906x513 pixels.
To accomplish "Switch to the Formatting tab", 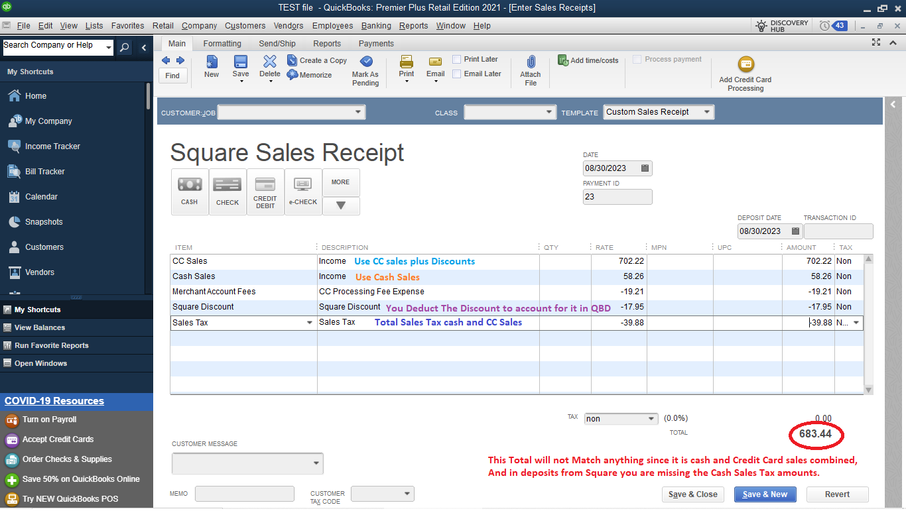I will pyautogui.click(x=222, y=44).
